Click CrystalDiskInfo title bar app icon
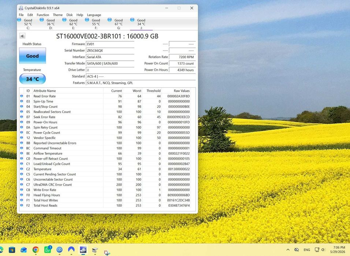Screen dimensions: 350x256 [x=21, y=8]
